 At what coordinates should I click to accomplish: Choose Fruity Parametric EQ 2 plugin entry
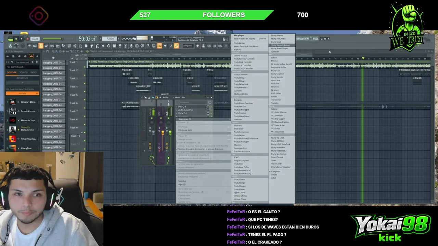pos(243,174)
